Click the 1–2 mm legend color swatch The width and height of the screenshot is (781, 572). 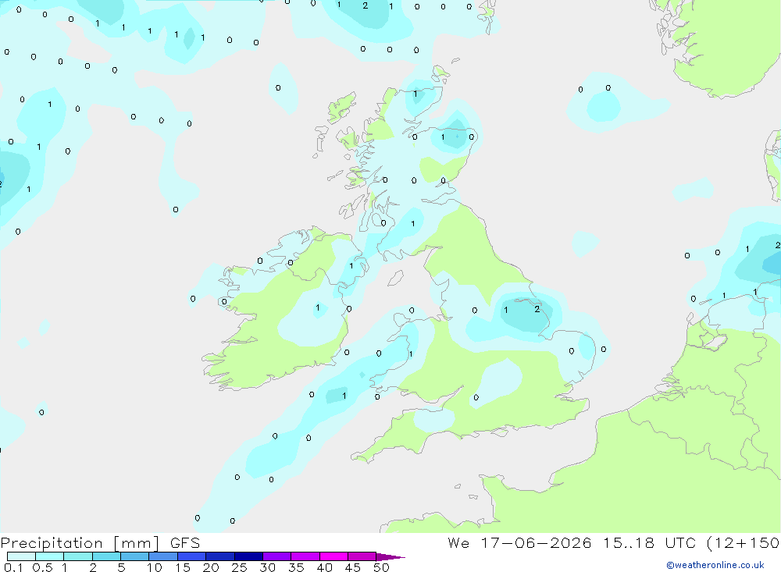(x=78, y=556)
